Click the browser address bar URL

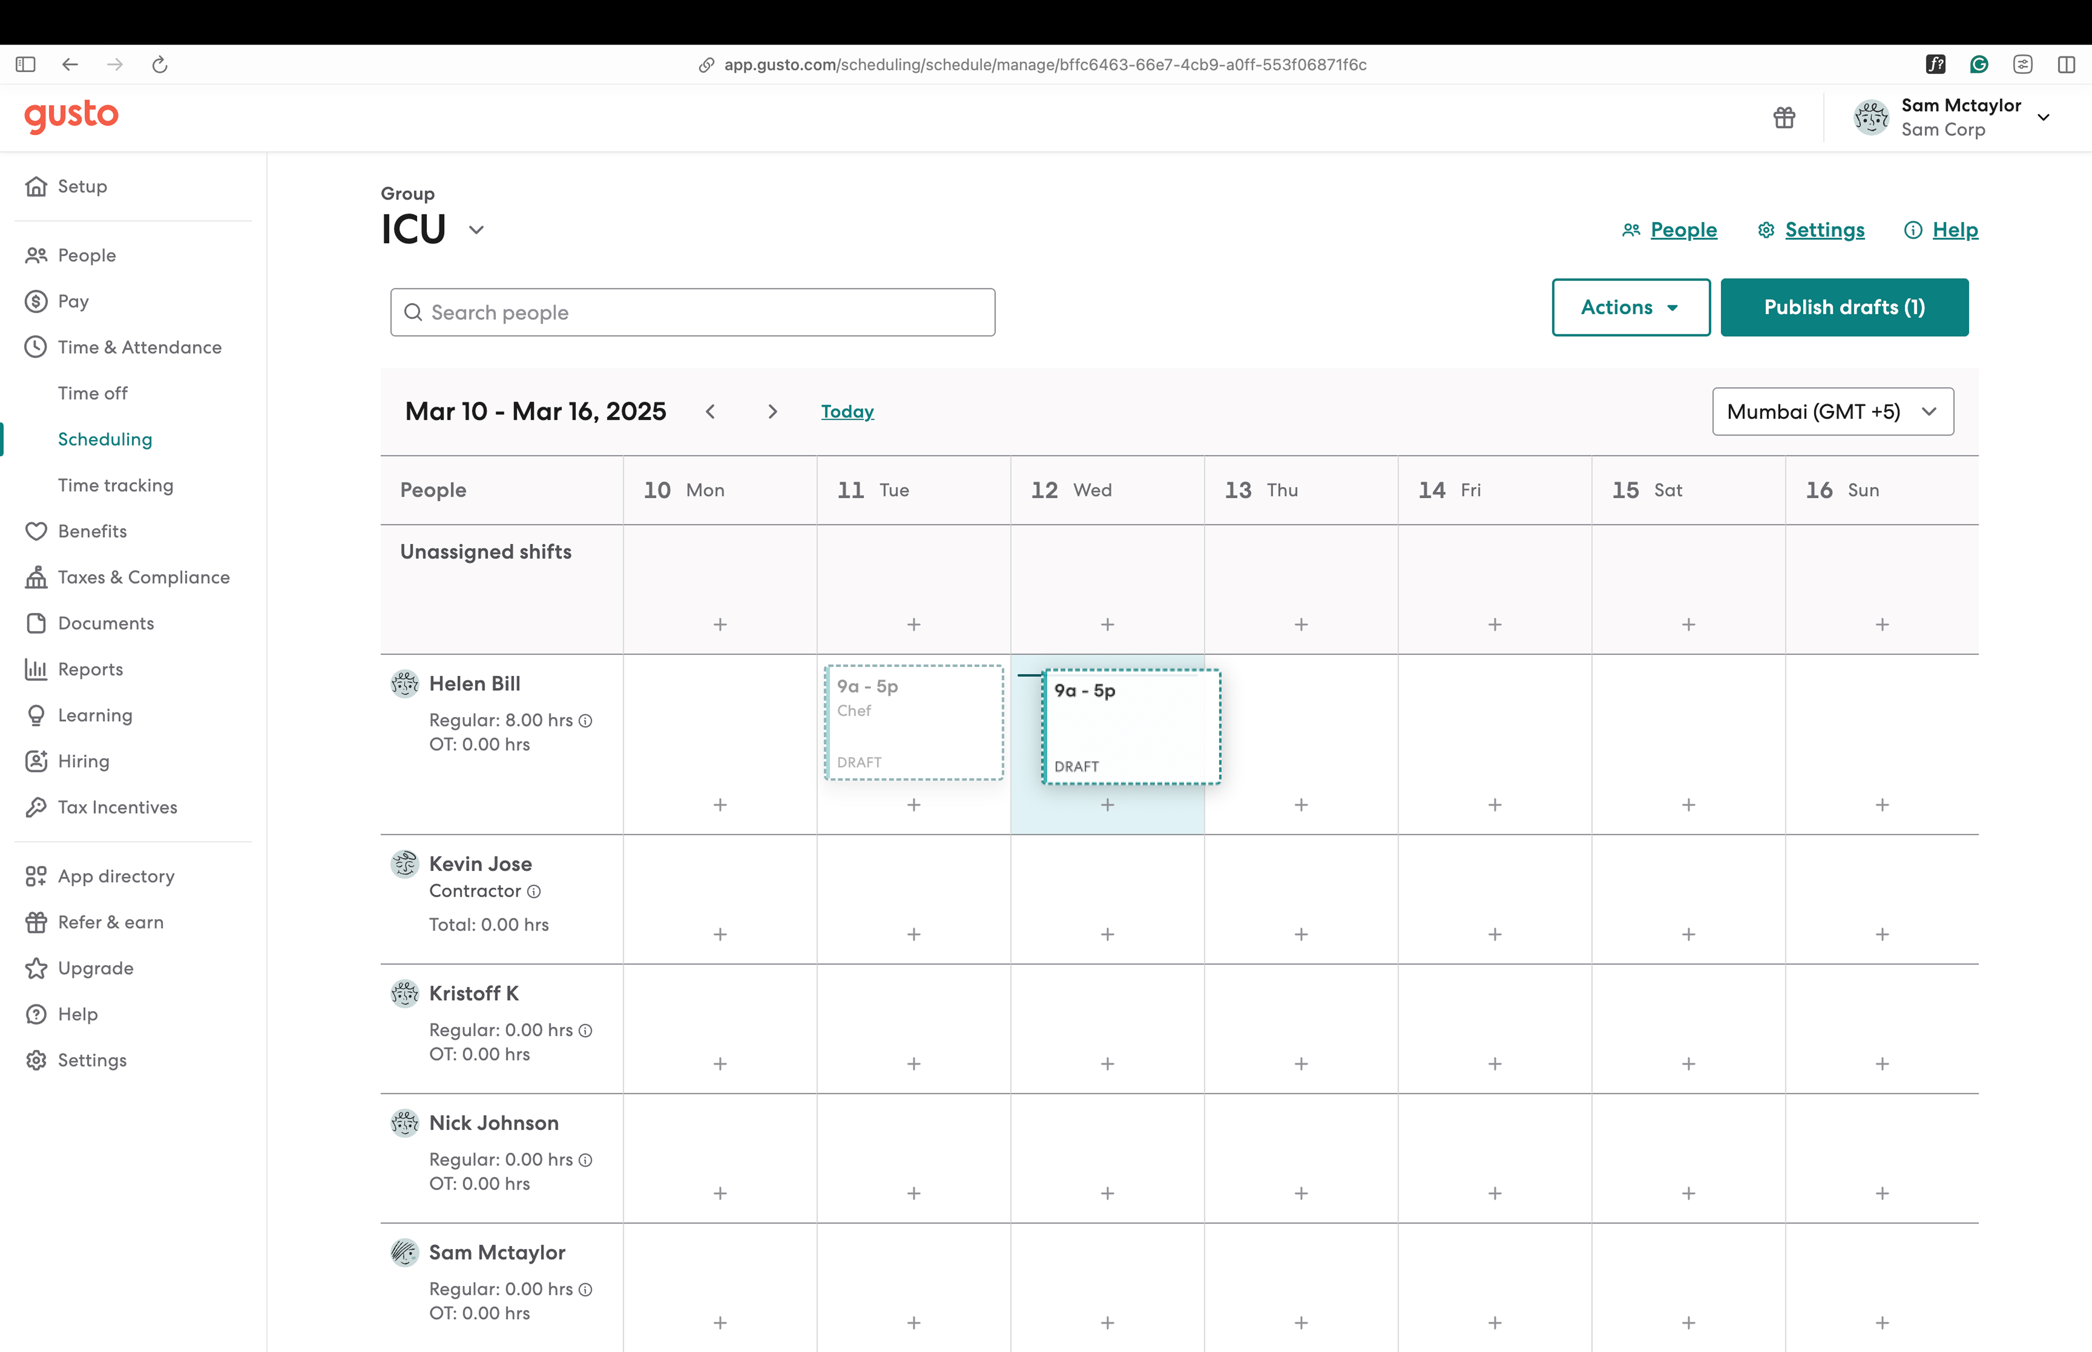(x=1045, y=65)
